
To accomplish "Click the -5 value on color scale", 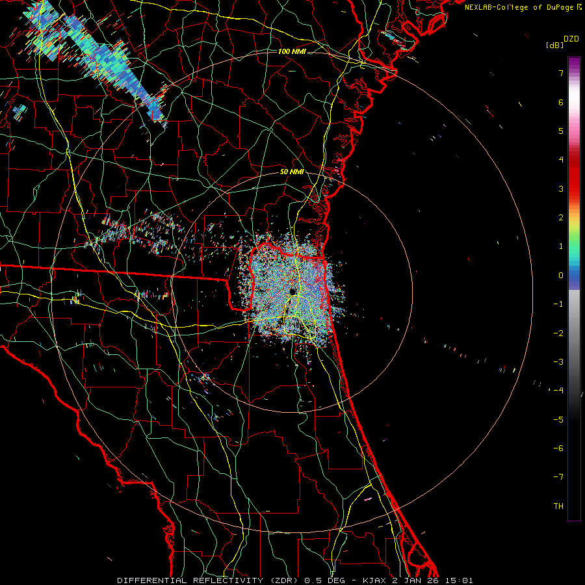I will [x=558, y=419].
